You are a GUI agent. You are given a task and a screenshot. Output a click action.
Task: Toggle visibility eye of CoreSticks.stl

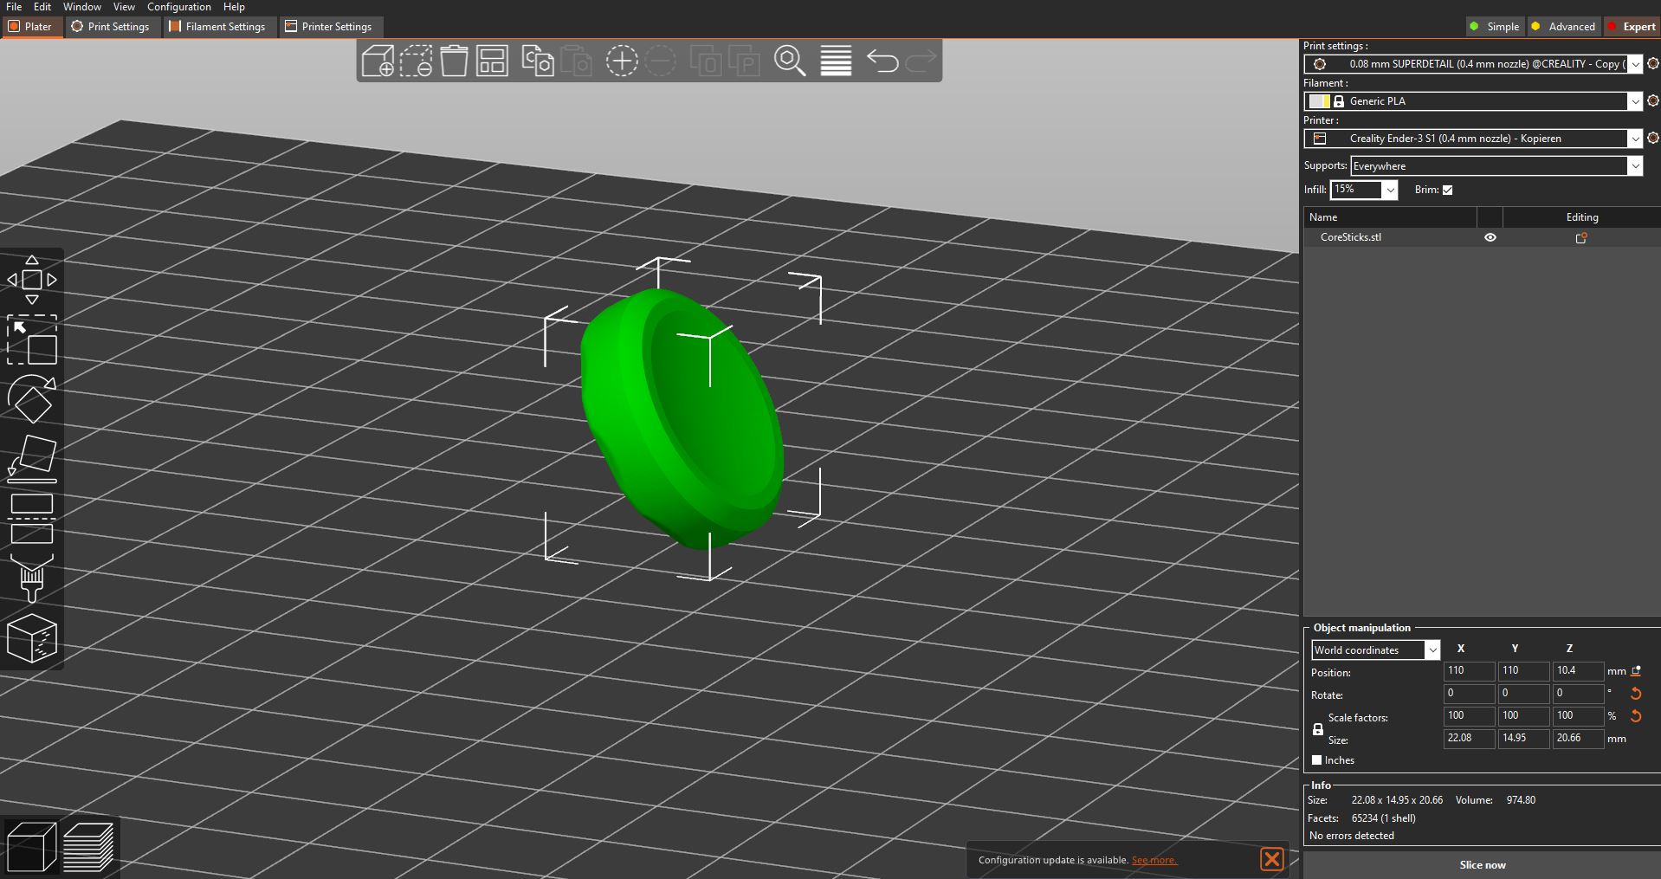click(x=1490, y=237)
